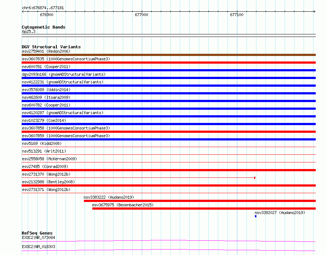
Task: Click the DGV Structural Variants track heading
Action: tap(51, 47)
